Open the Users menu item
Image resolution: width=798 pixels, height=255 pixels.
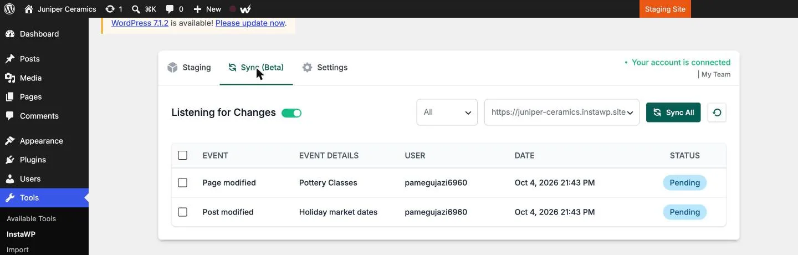(x=44, y=179)
